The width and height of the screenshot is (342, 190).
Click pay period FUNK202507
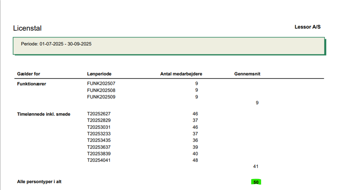104,83
